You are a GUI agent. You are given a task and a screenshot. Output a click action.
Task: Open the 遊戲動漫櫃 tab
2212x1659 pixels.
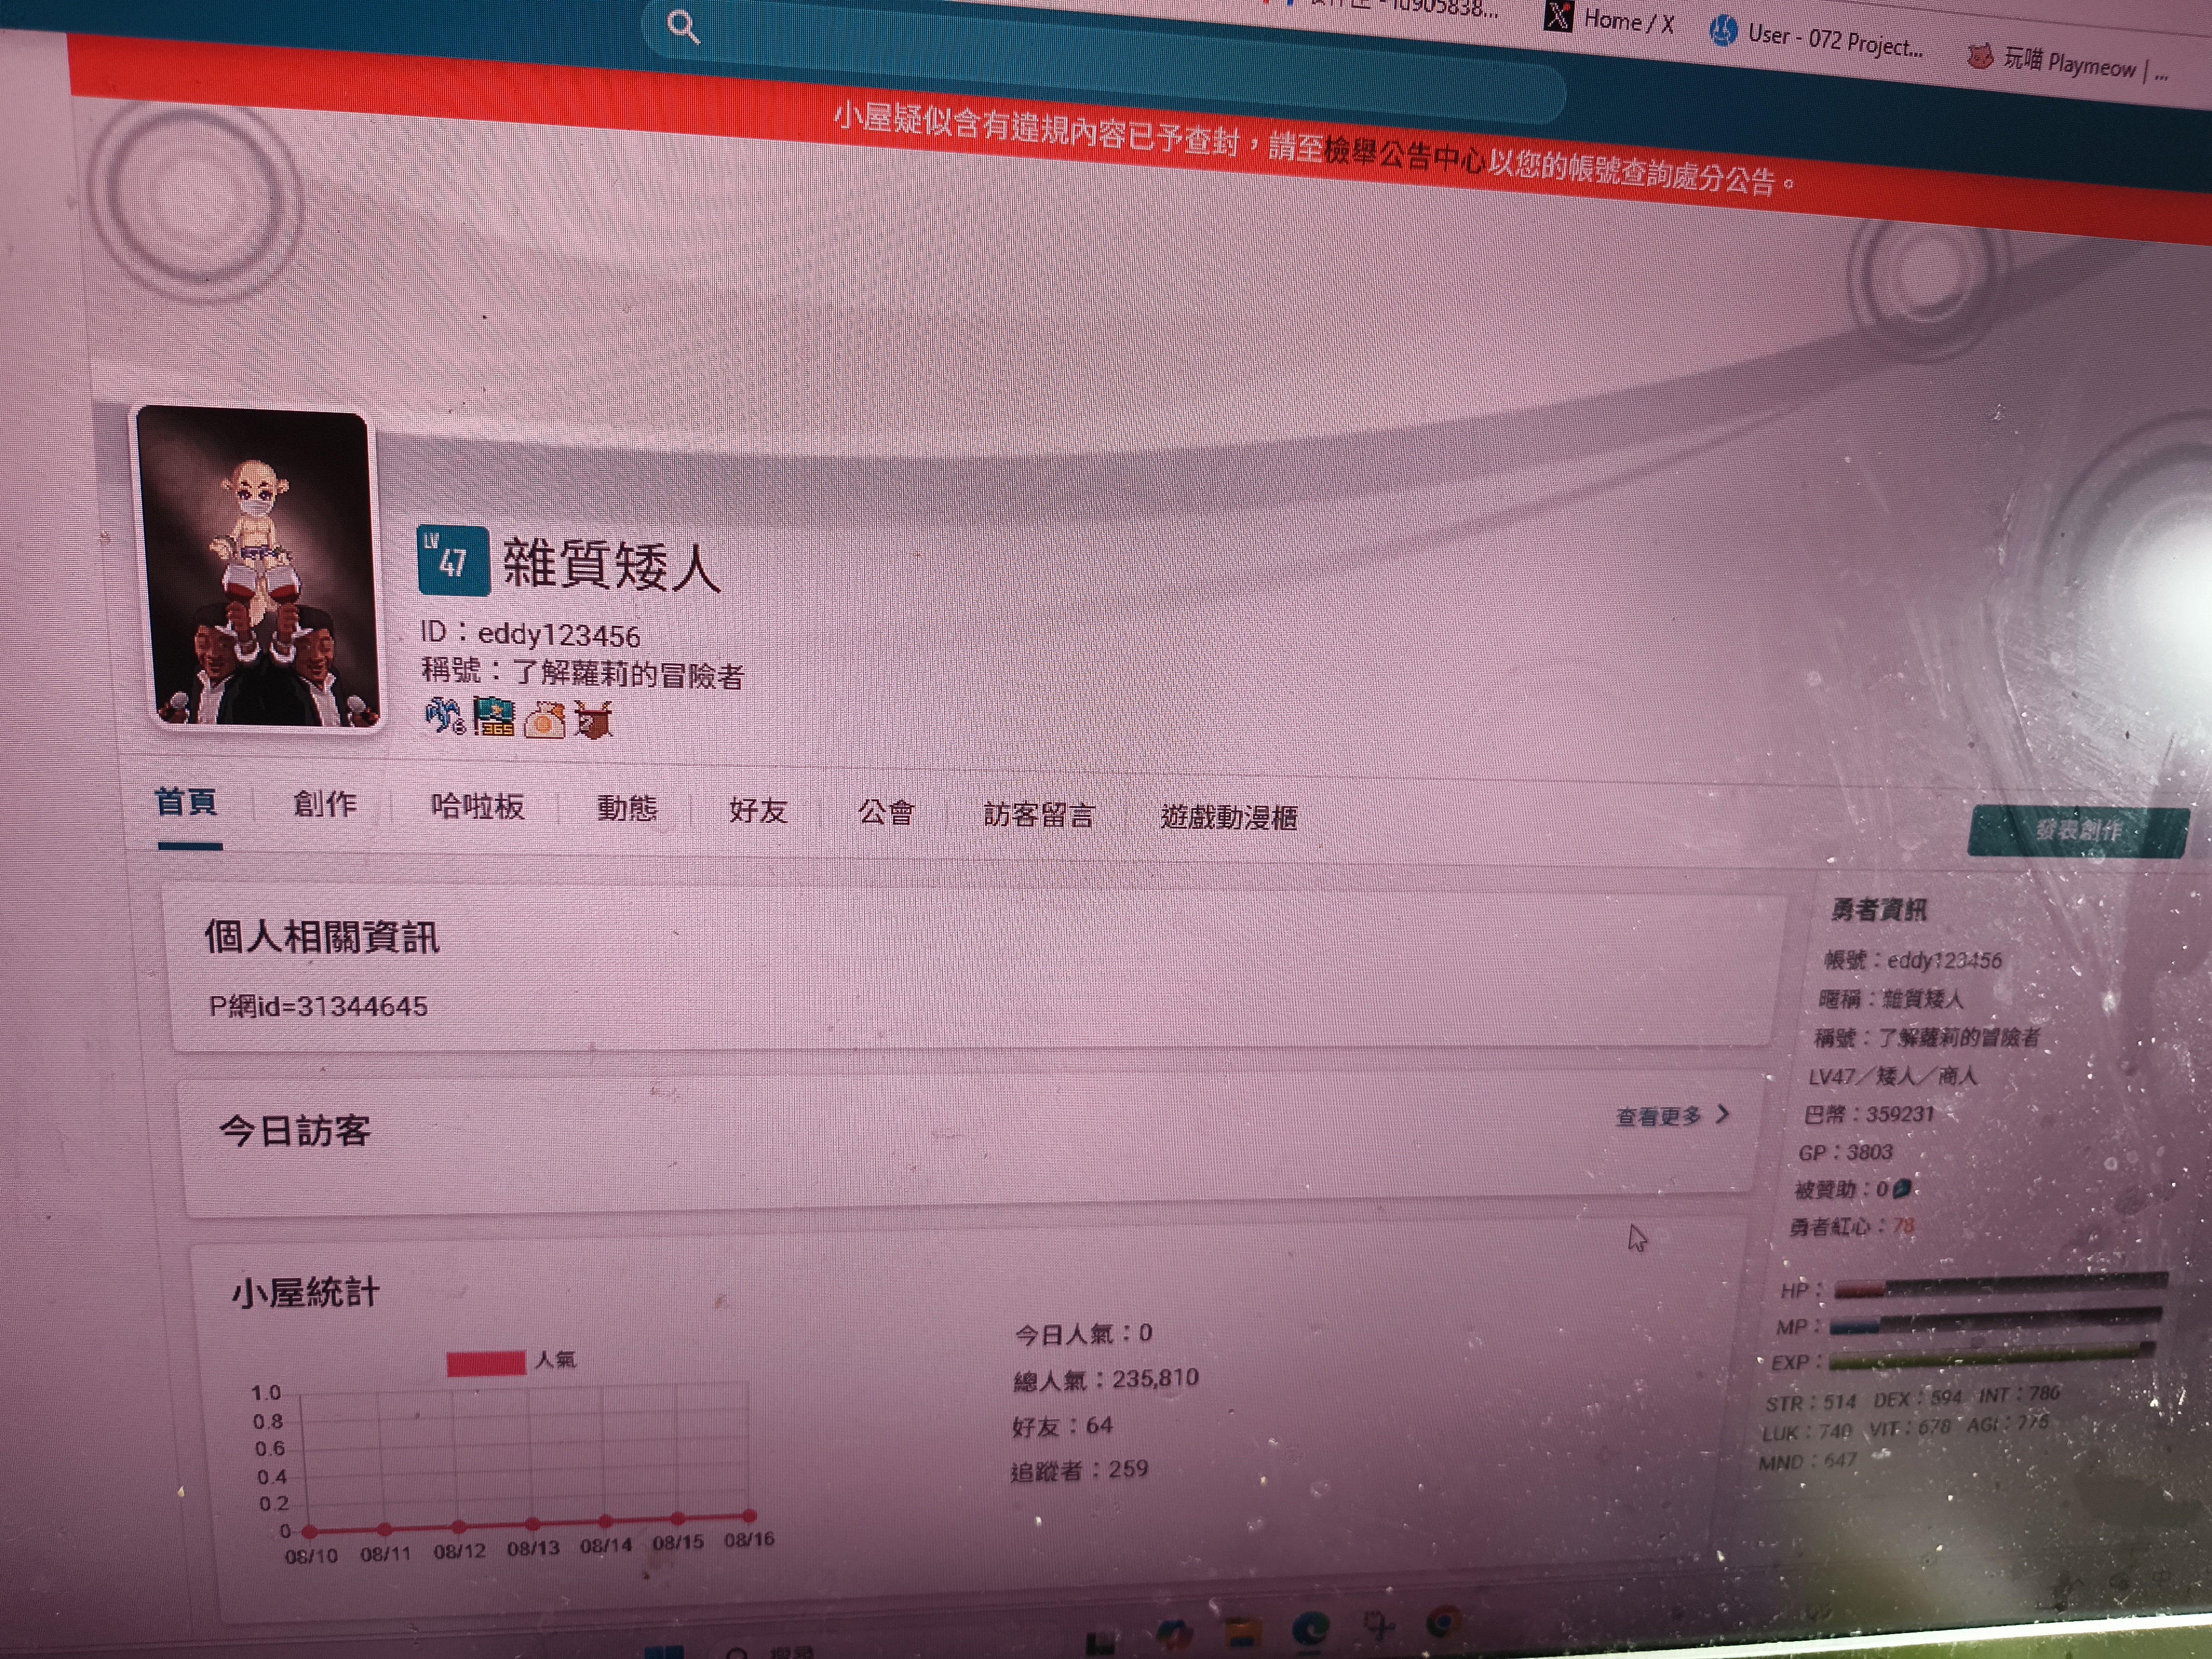[x=1229, y=819]
